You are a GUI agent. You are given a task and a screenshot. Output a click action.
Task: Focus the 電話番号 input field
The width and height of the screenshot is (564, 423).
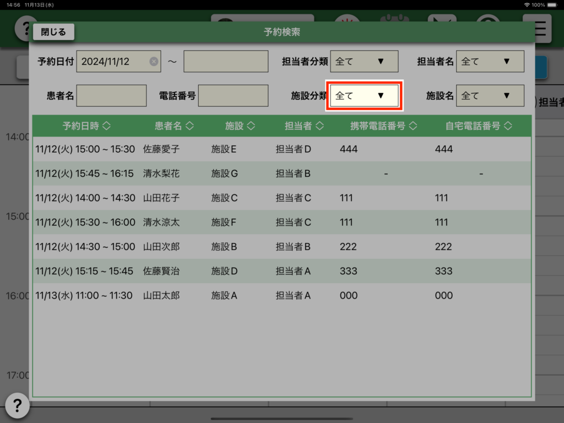click(233, 96)
